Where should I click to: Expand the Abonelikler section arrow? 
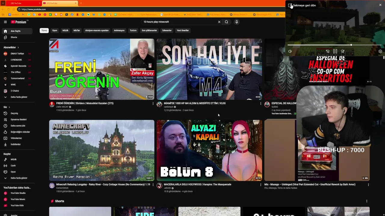click(18, 47)
